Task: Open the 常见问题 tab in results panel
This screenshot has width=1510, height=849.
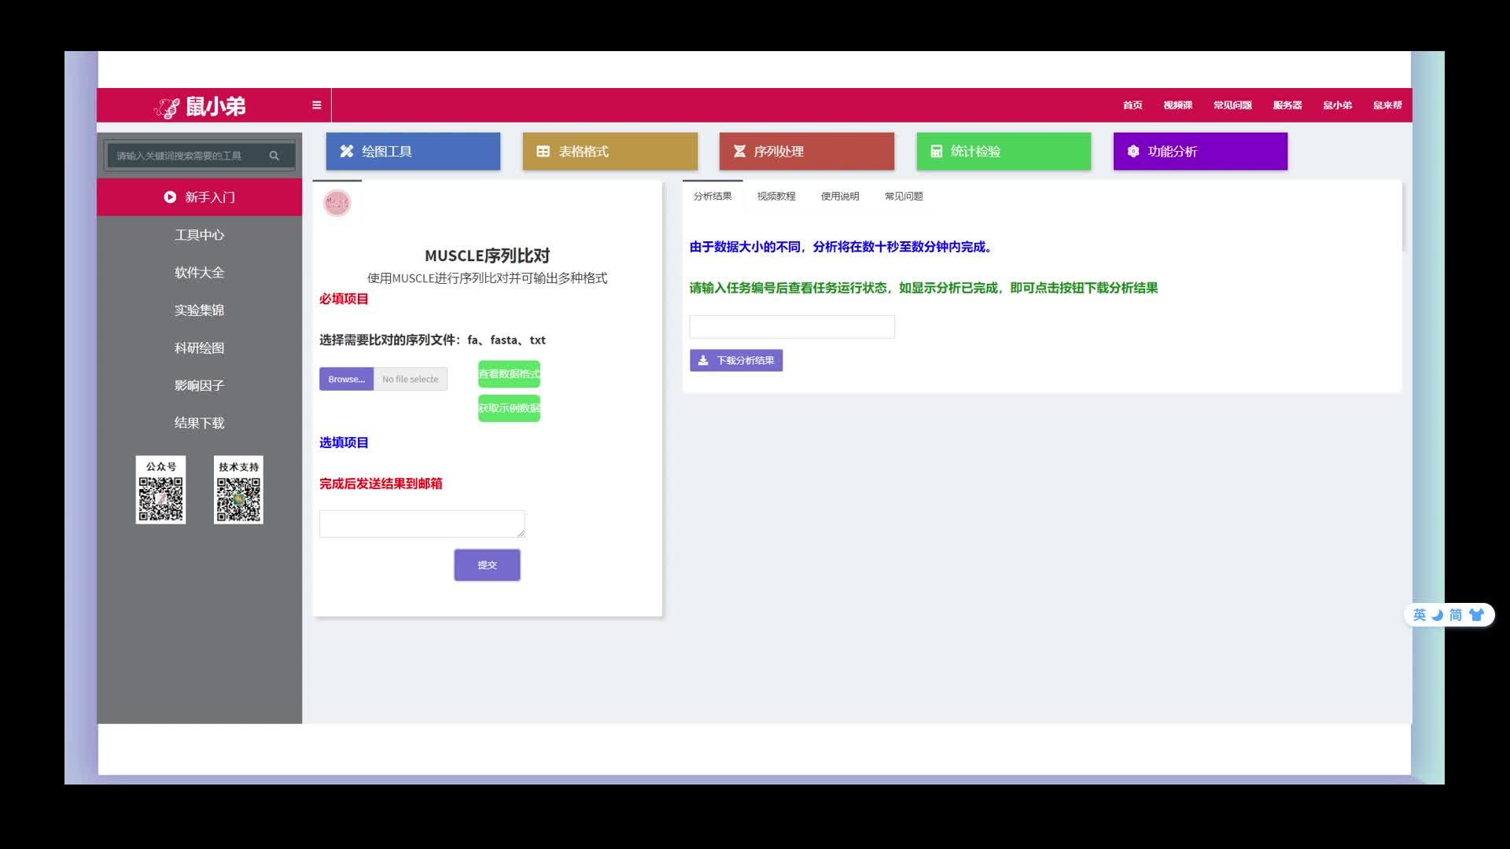Action: click(x=903, y=197)
